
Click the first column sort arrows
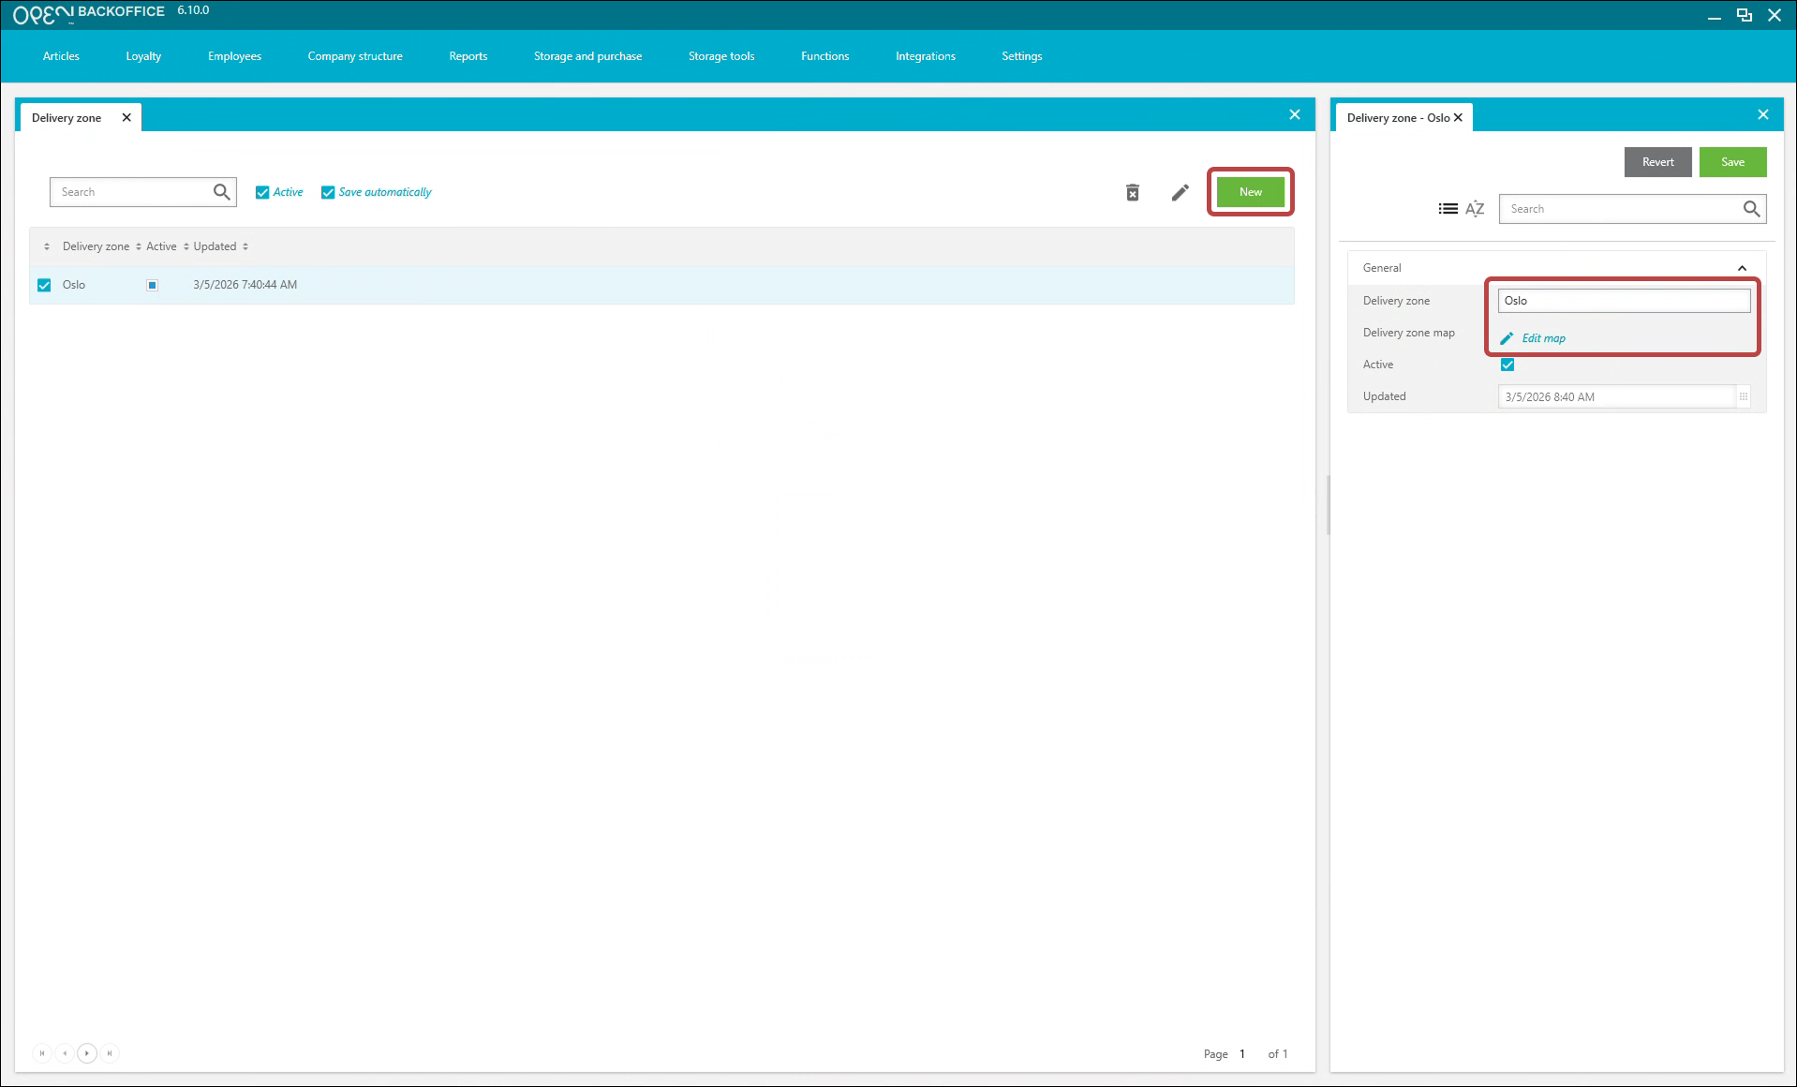[x=47, y=246]
